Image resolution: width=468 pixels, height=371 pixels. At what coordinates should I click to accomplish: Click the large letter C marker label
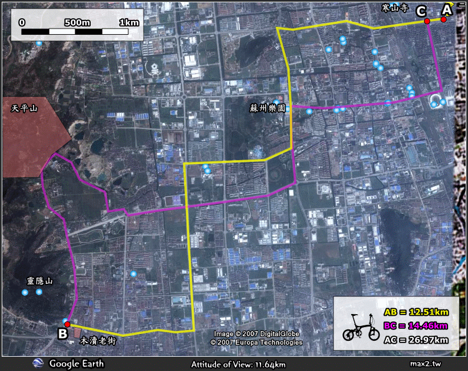click(421, 11)
